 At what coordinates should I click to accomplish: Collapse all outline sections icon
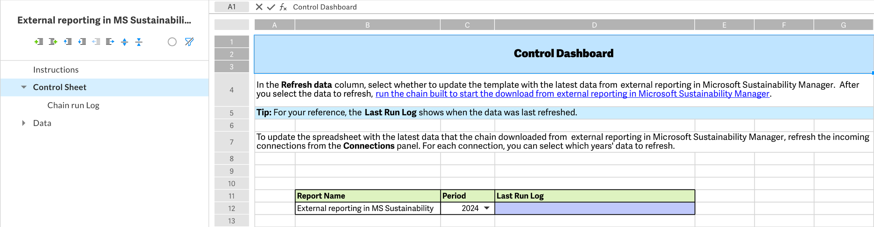(139, 42)
